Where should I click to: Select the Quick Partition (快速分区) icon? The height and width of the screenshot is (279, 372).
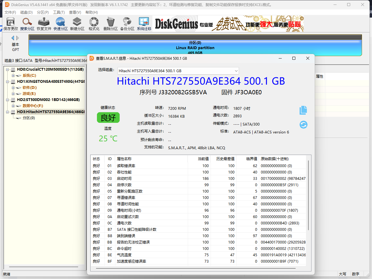tap(61, 24)
